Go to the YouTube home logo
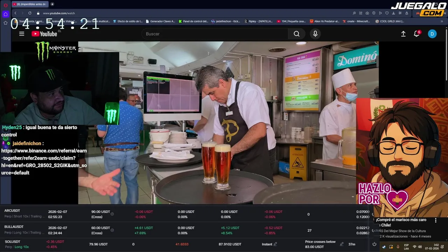The width and height of the screenshot is (448, 252). [x=44, y=34]
